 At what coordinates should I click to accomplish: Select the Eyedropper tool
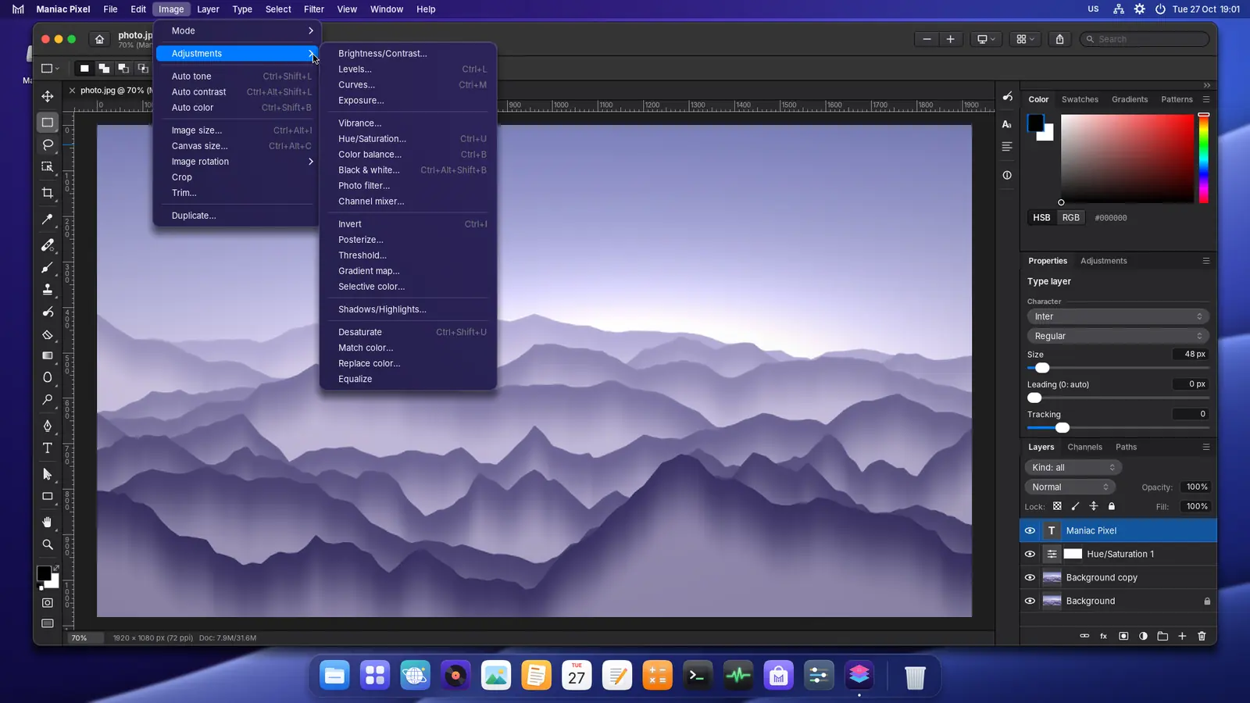(48, 219)
